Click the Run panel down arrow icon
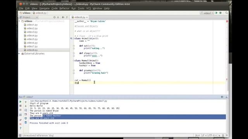 coord(26,106)
